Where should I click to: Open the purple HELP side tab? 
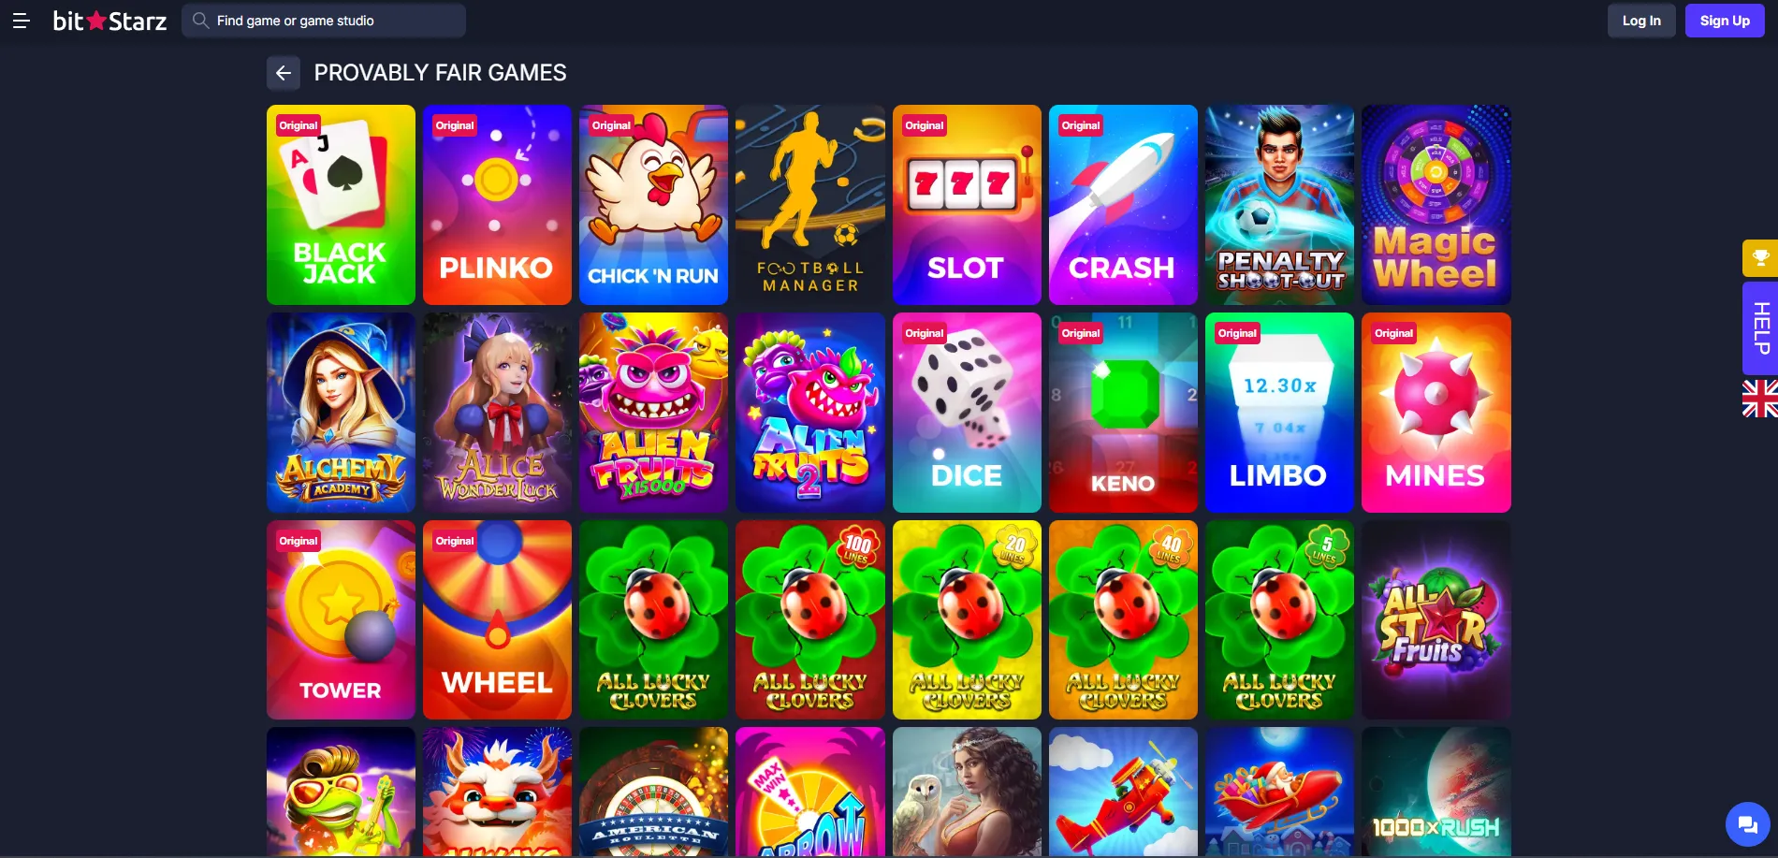1760,328
